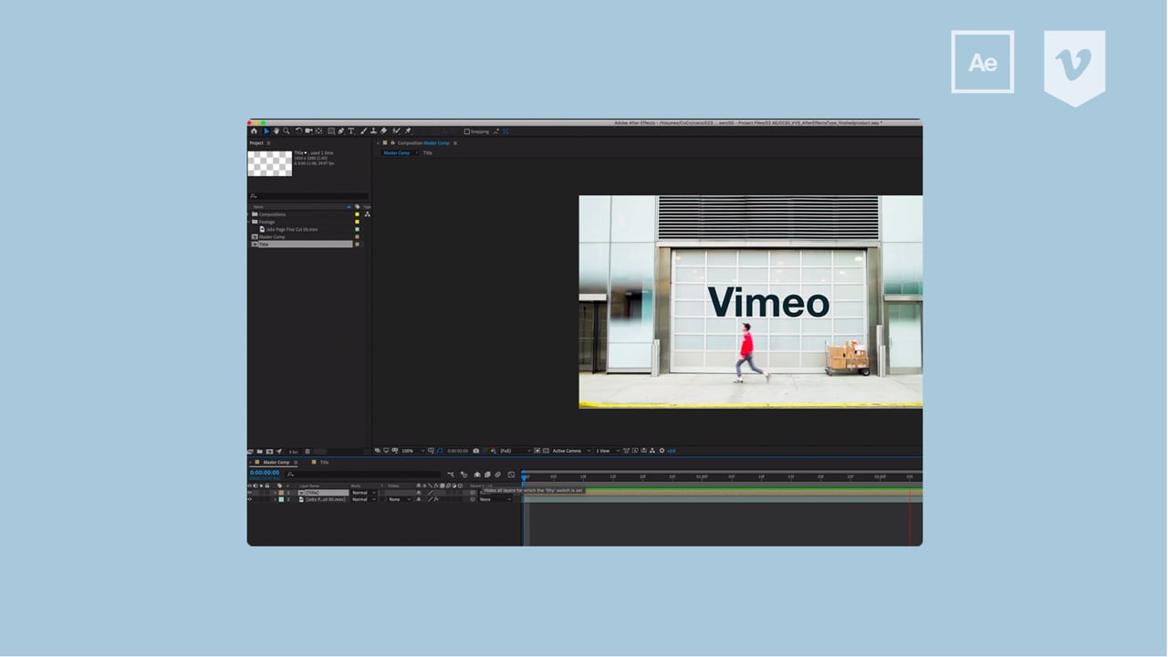This screenshot has width=1168, height=657.
Task: Click the Title thumbnail preview
Action: click(270, 163)
